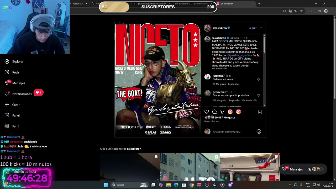Open red handles thumbnail in more posts
The image size is (336, 189).
(250, 167)
